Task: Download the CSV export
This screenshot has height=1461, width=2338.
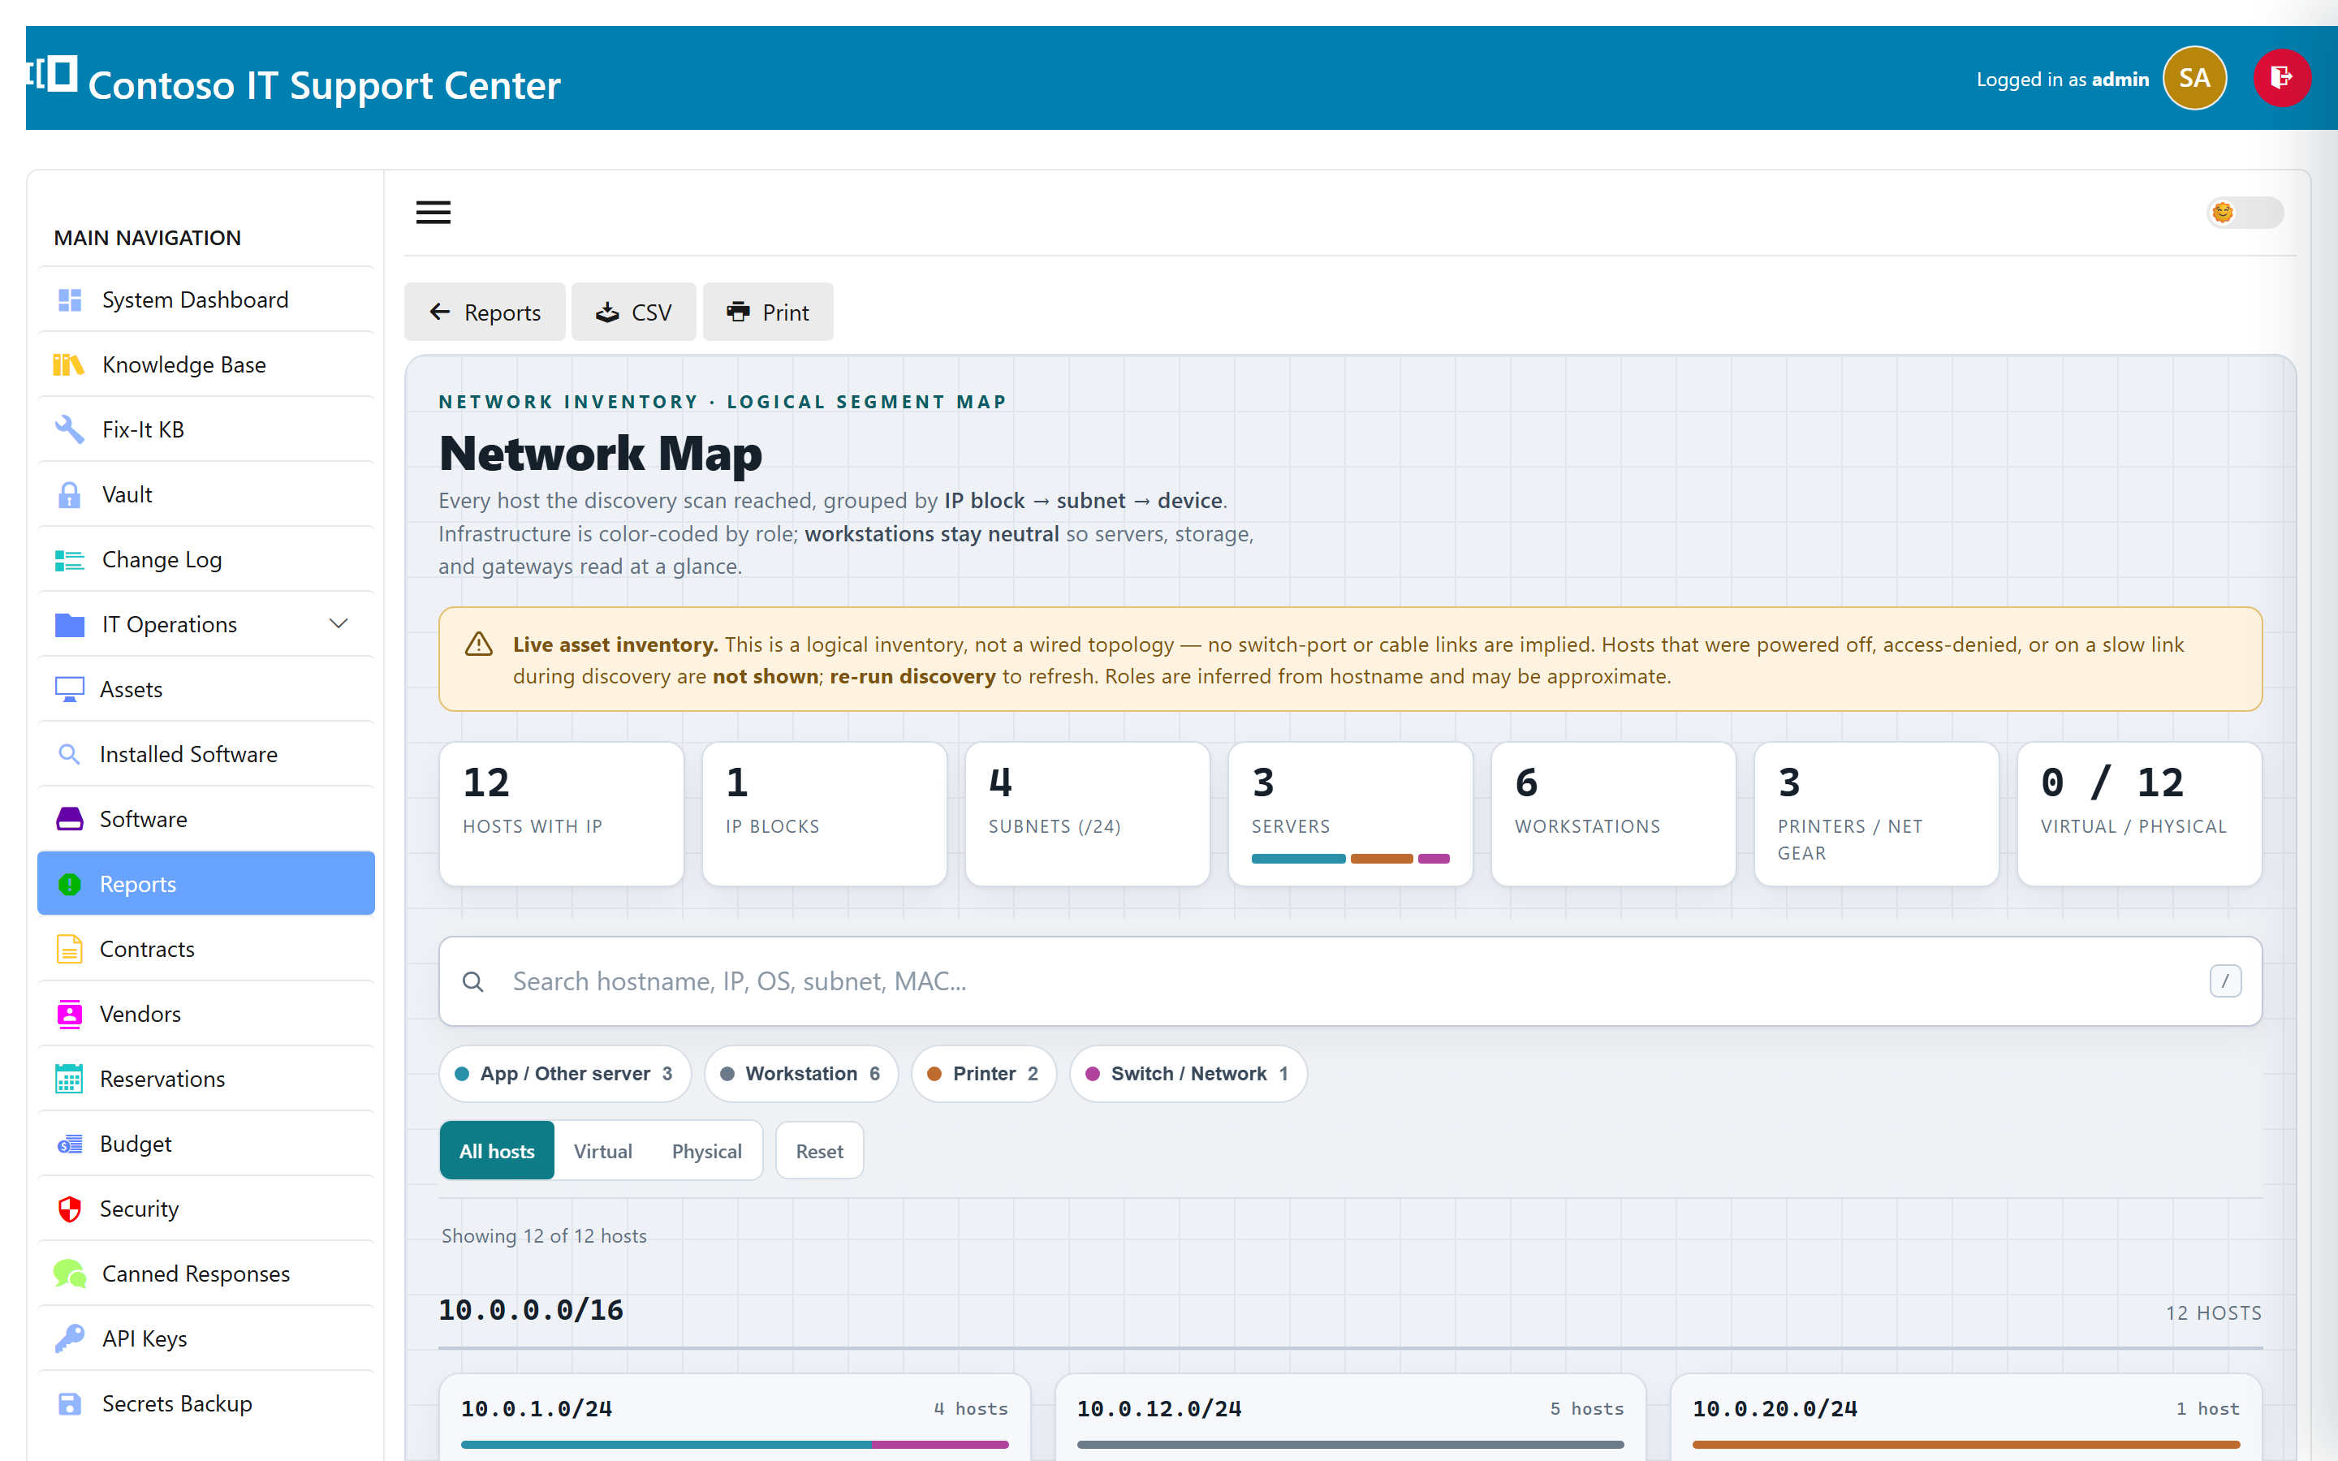Action: (x=634, y=312)
